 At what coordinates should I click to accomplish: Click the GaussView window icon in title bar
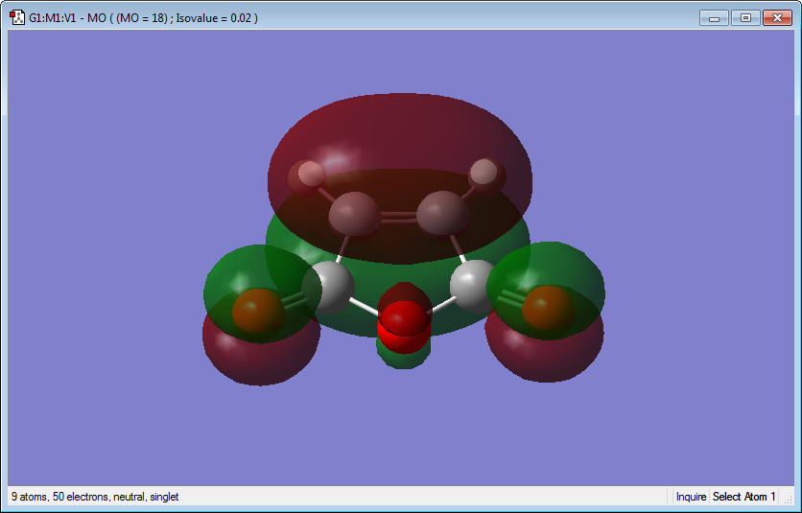tap(17, 17)
